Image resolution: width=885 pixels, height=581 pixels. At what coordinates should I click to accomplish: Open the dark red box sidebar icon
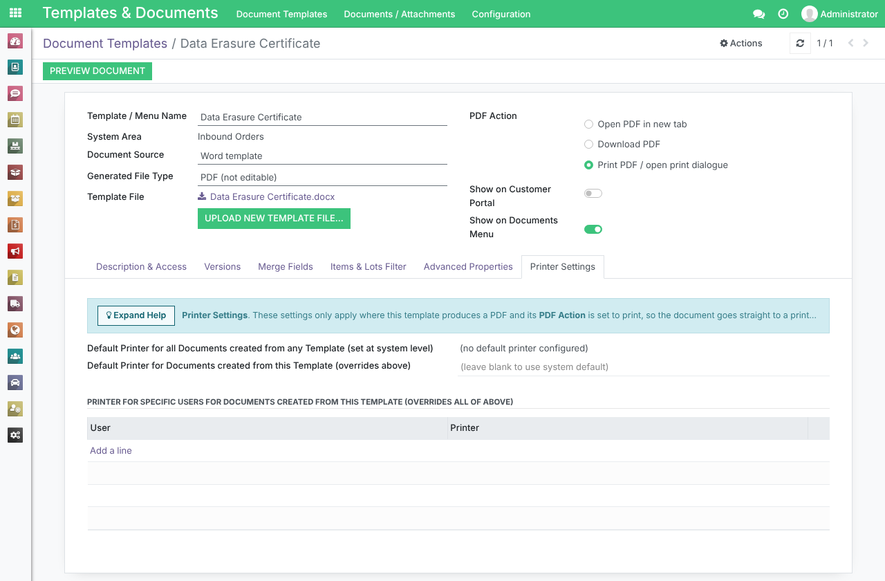(15, 172)
